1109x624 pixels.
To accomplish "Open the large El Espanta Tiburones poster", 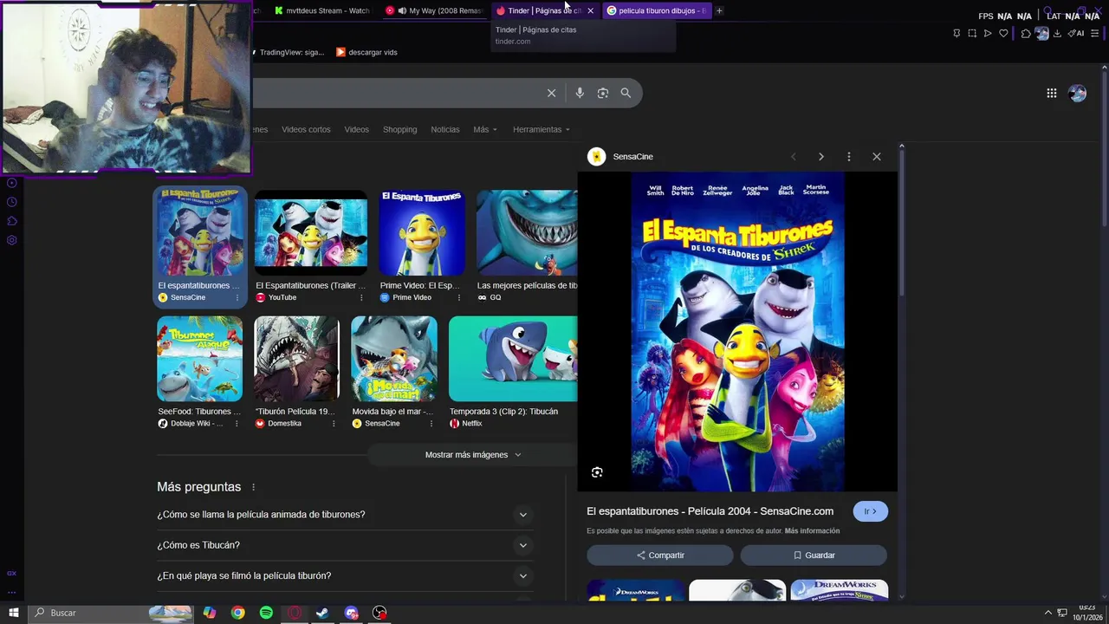I will click(x=737, y=332).
